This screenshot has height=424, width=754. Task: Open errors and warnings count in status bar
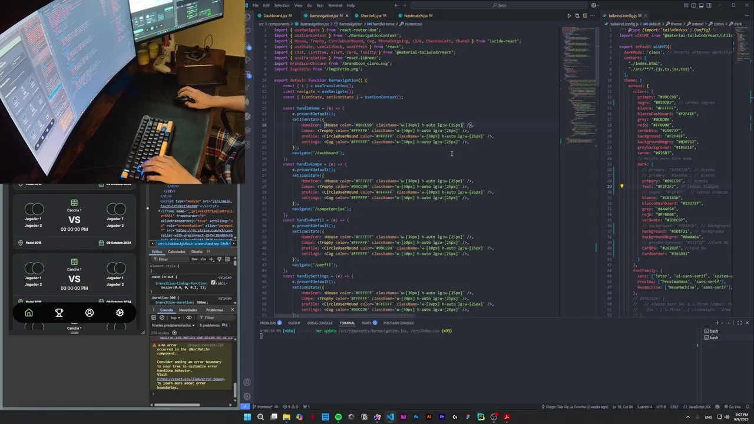pos(291,406)
